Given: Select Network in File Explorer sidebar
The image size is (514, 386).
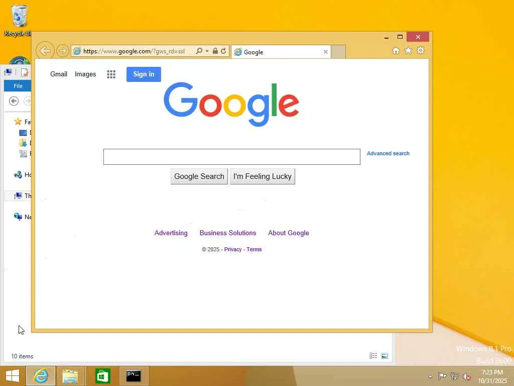Looking at the screenshot, I should [18, 217].
